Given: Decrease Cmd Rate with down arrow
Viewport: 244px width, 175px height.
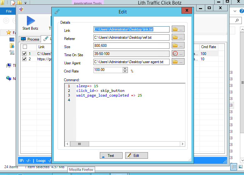Looking at the screenshot, I should [x=125, y=72].
